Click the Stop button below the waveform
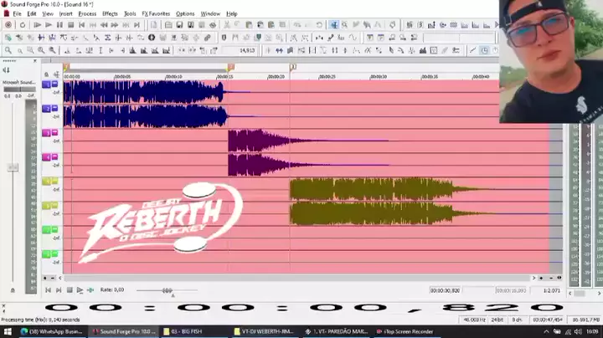This screenshot has height=338, width=603. [70, 290]
